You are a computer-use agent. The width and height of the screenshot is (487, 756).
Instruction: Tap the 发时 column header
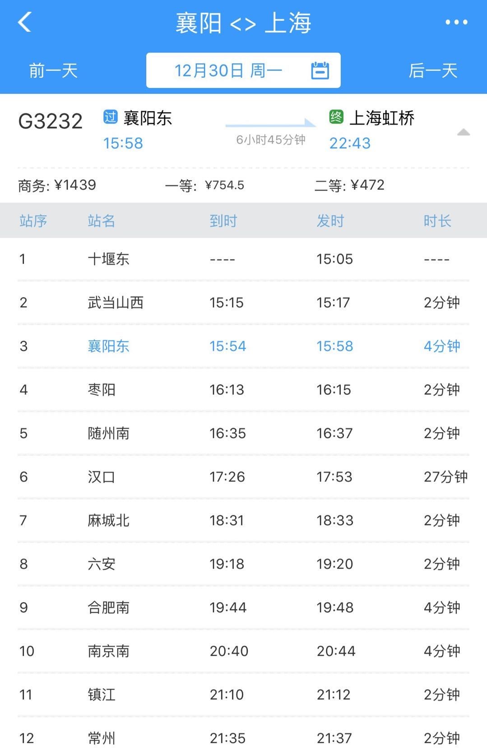330,221
